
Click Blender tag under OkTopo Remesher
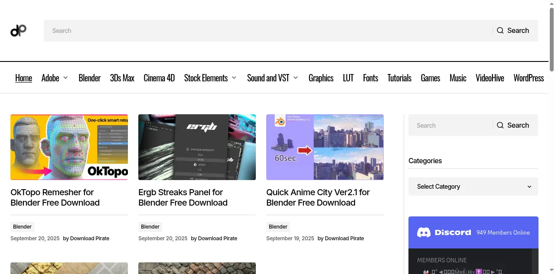22,227
